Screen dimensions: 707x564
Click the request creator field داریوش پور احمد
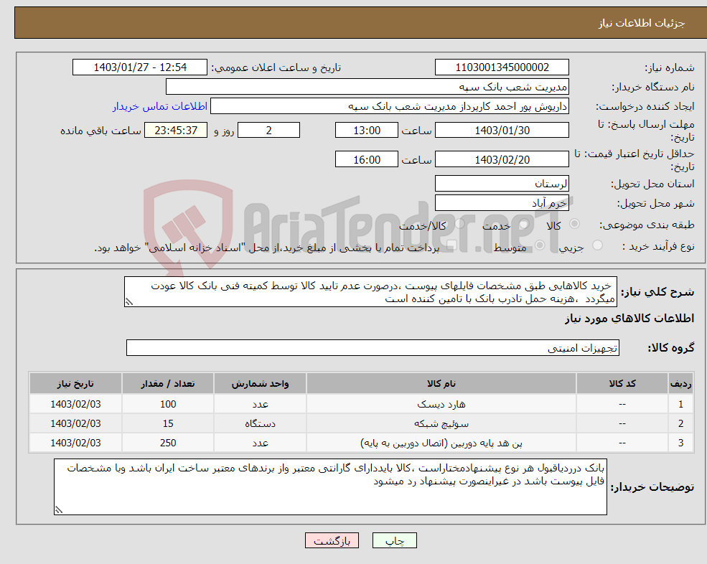(390, 106)
